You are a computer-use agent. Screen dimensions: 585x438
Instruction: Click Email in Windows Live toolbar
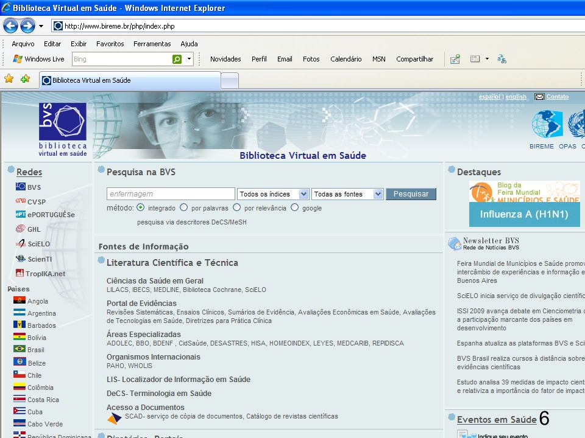(x=285, y=59)
